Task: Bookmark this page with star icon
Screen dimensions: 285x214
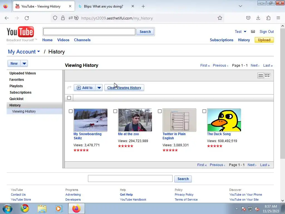Action: pos(220,18)
